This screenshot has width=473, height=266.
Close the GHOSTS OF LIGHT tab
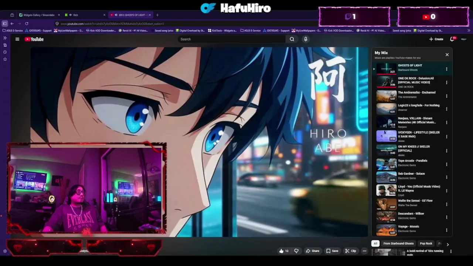pos(150,15)
